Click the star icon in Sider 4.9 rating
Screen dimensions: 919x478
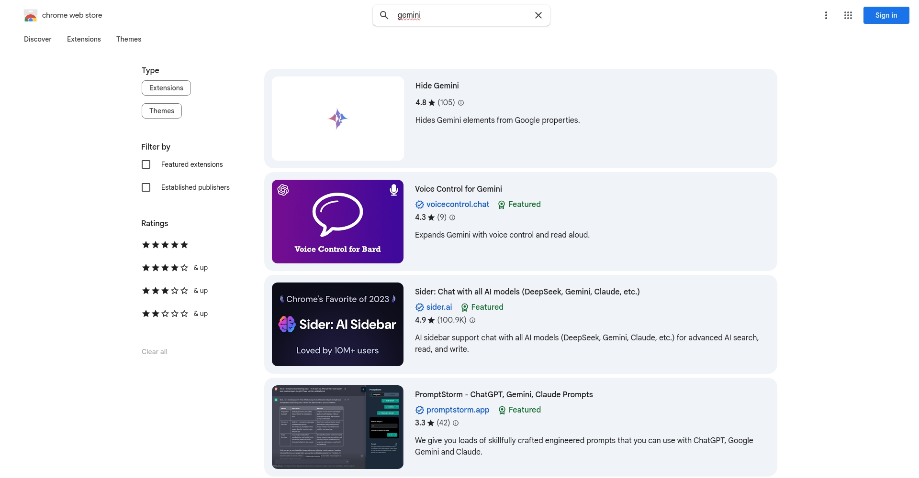point(431,320)
